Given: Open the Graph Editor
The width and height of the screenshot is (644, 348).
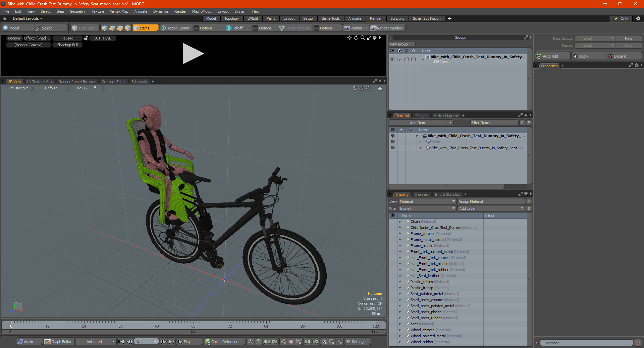Looking at the screenshot, I should (58, 342).
